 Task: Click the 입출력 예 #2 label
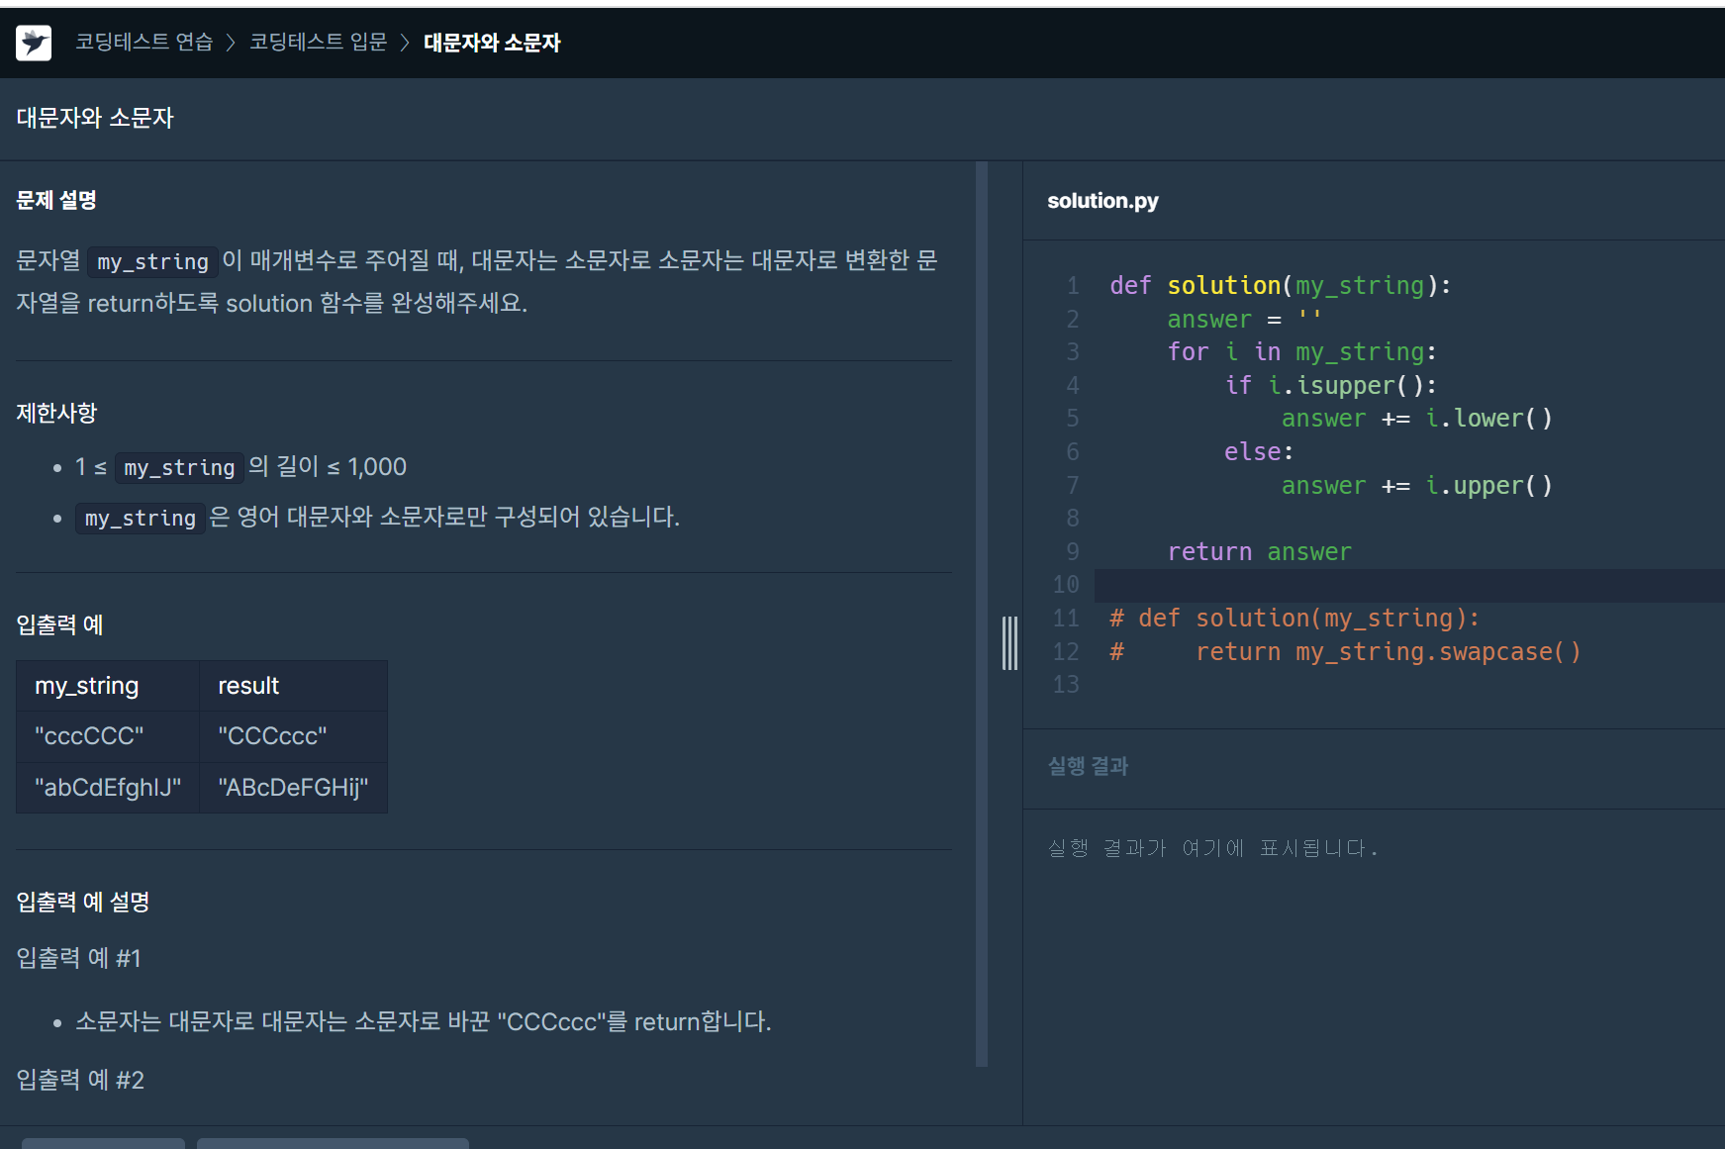coord(80,1080)
